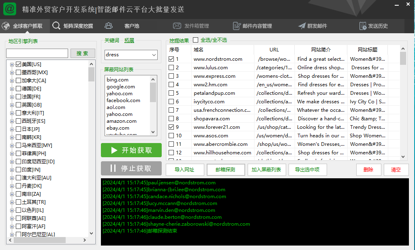The image size is (415, 250).
Task: Click the paper plane icon of 群发邮件
Action: coord(302,26)
